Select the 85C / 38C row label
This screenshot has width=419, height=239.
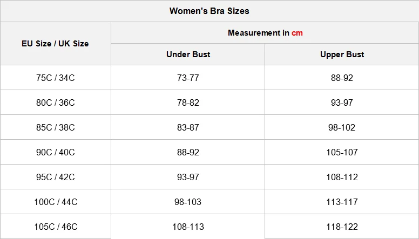[55, 127]
